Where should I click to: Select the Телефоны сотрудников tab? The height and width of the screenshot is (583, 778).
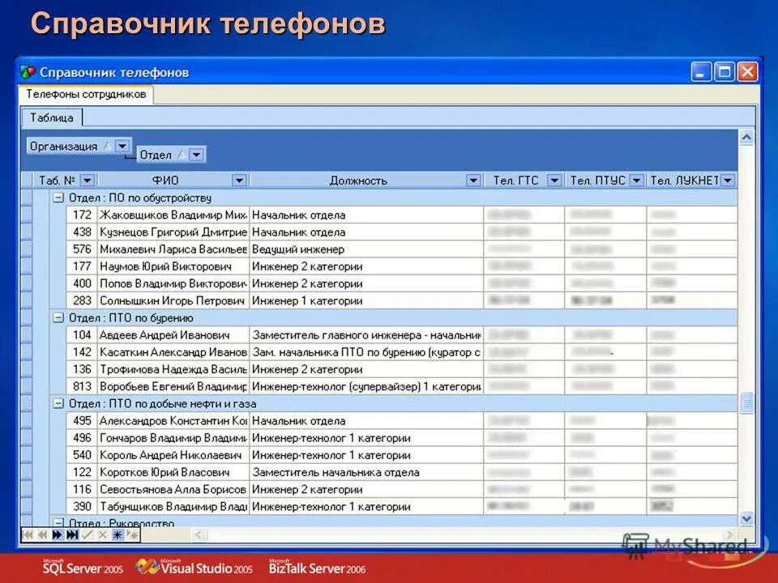[85, 95]
